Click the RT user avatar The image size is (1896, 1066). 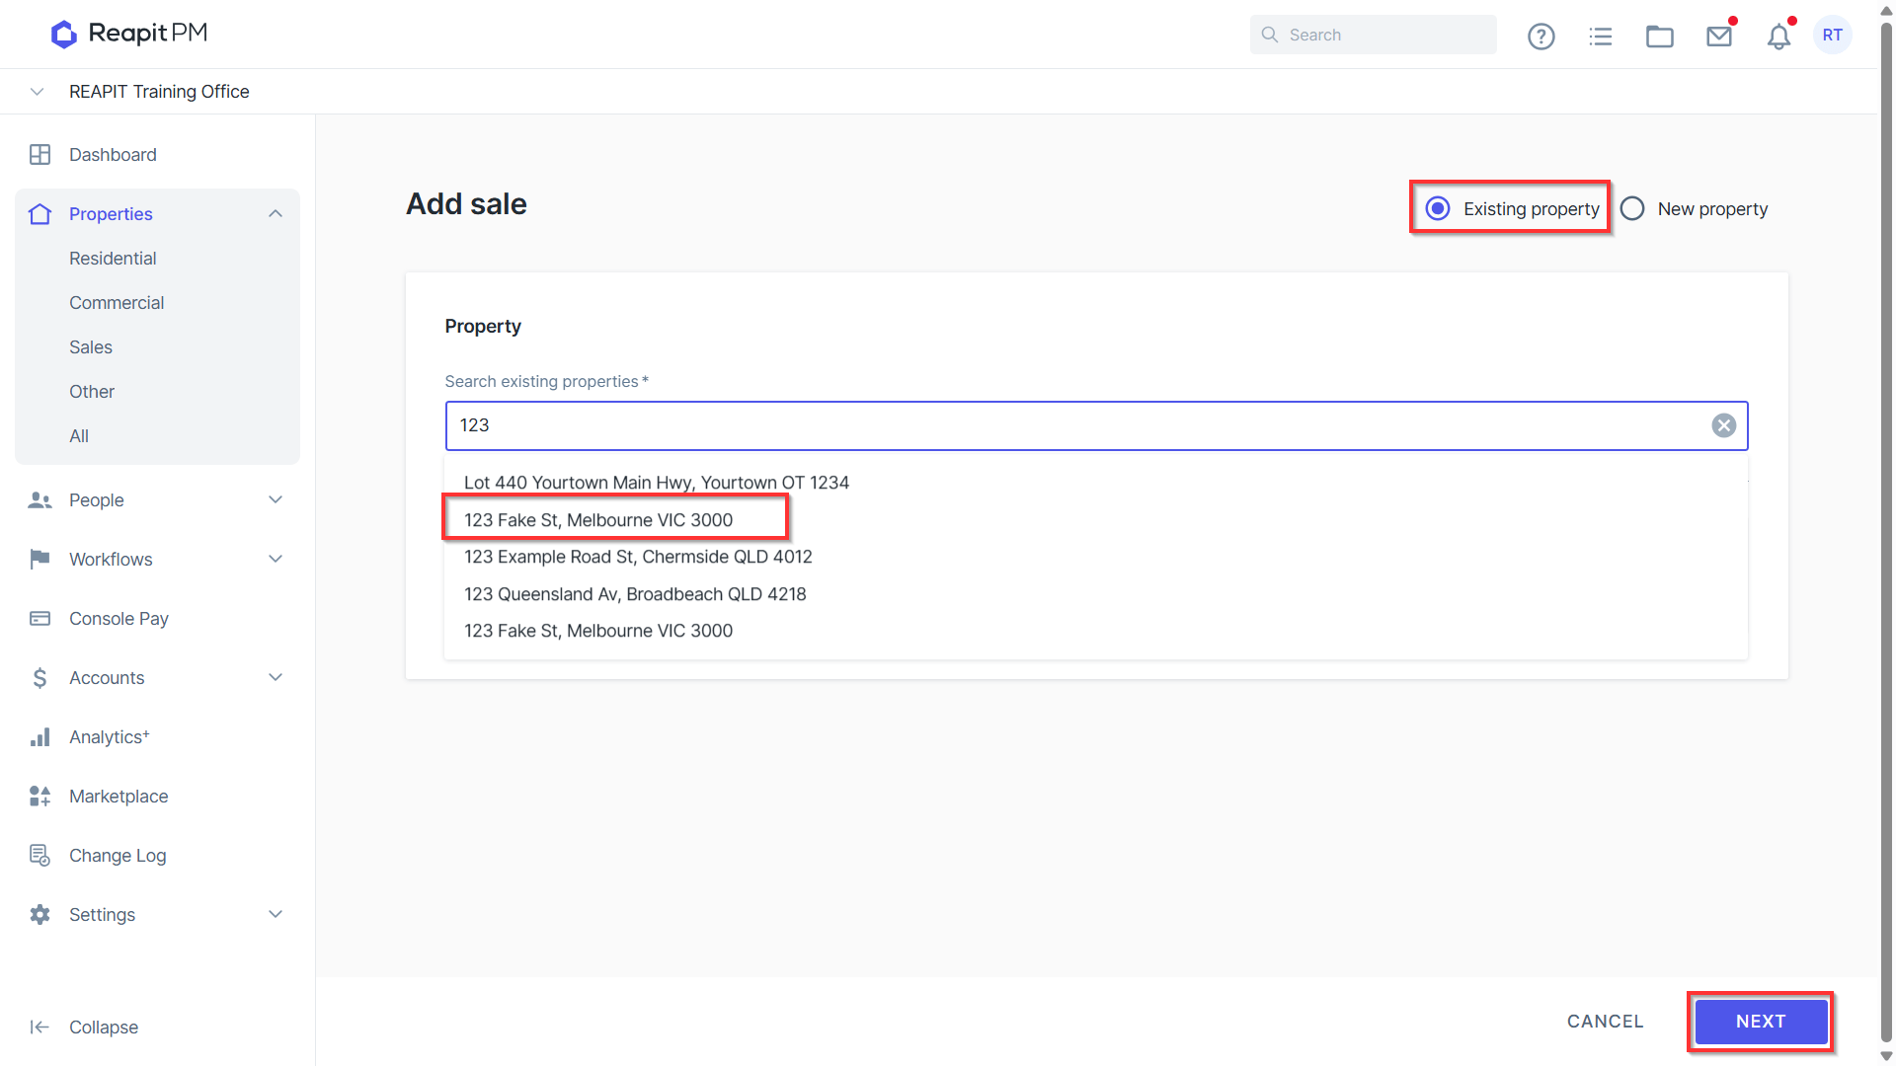[1832, 36]
